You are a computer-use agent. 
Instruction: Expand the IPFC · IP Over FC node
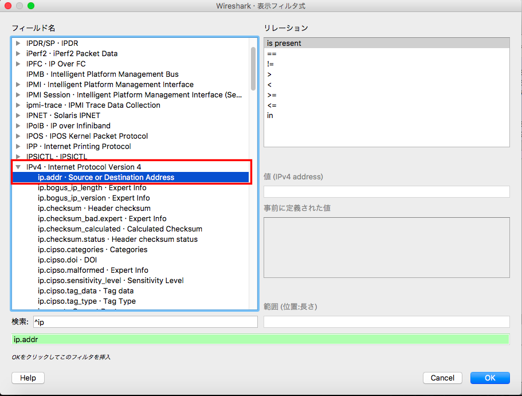[18, 64]
